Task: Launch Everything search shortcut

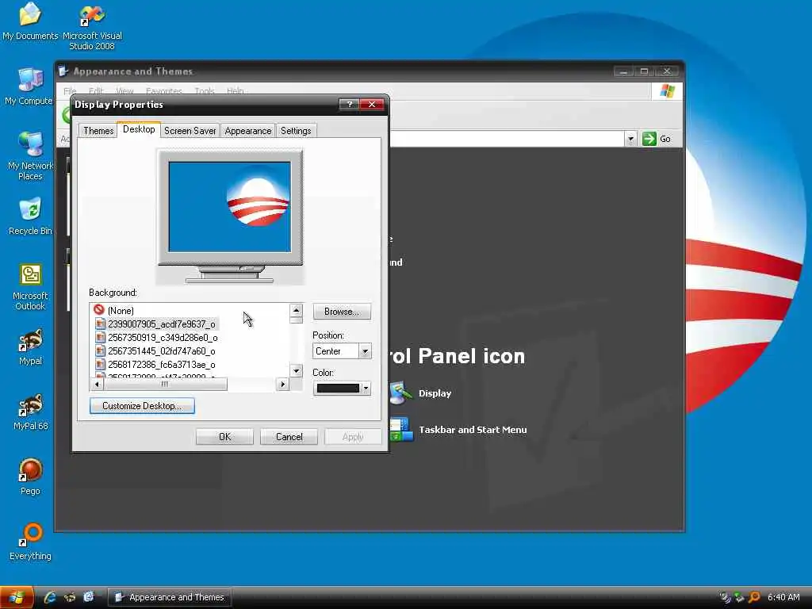Action: [x=30, y=542]
